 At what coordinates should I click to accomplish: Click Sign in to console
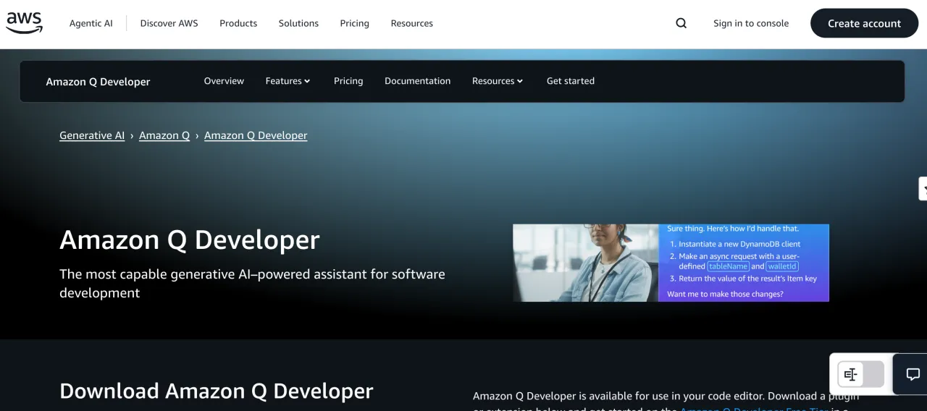(750, 23)
